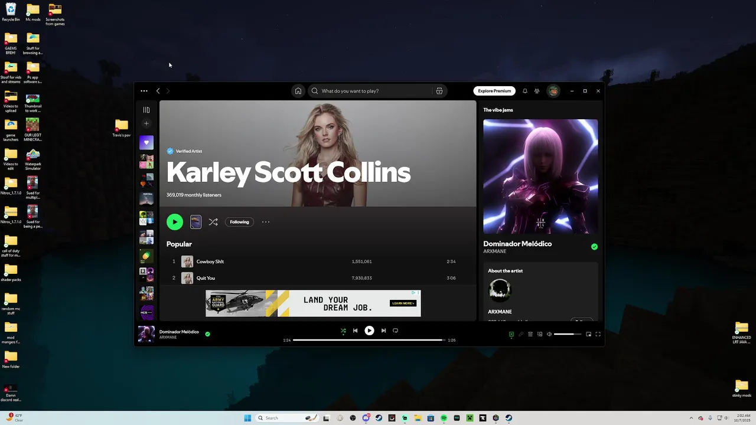
Task: Go back using the Spotify back arrow
Action: [x=158, y=91]
